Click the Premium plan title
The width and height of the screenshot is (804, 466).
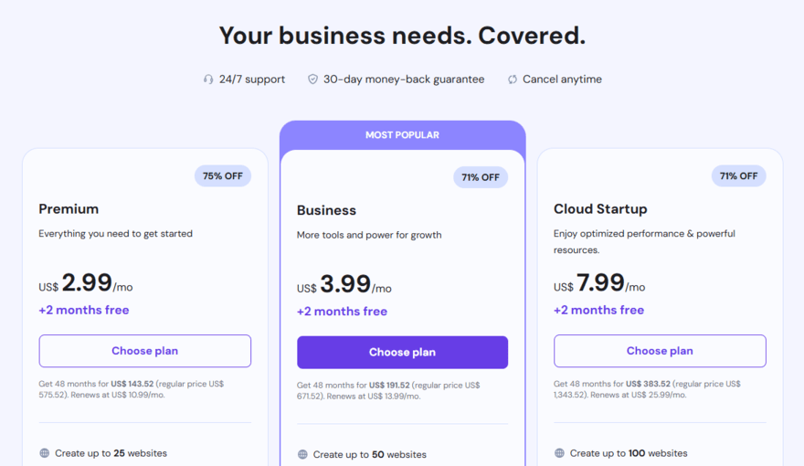(69, 209)
